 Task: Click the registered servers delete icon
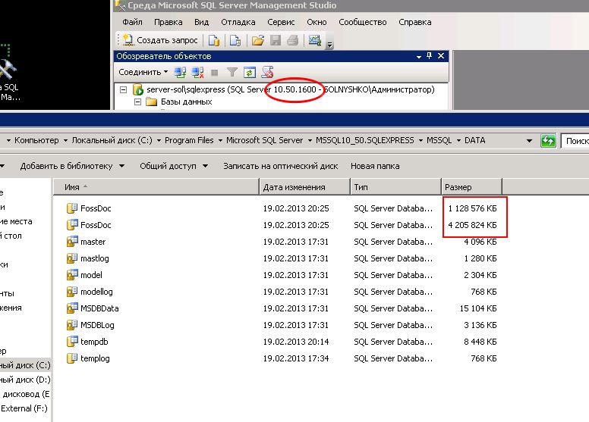click(267, 72)
